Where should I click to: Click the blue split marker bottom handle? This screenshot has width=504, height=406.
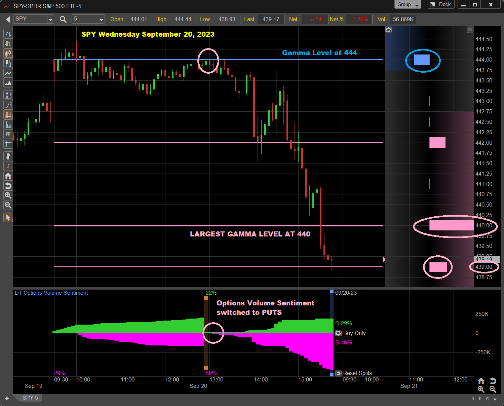point(332,374)
